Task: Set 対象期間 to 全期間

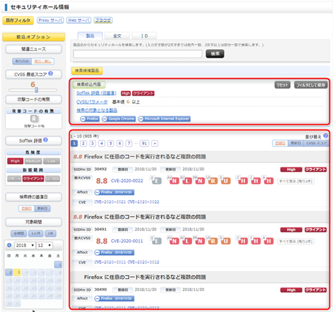Action: point(19,233)
